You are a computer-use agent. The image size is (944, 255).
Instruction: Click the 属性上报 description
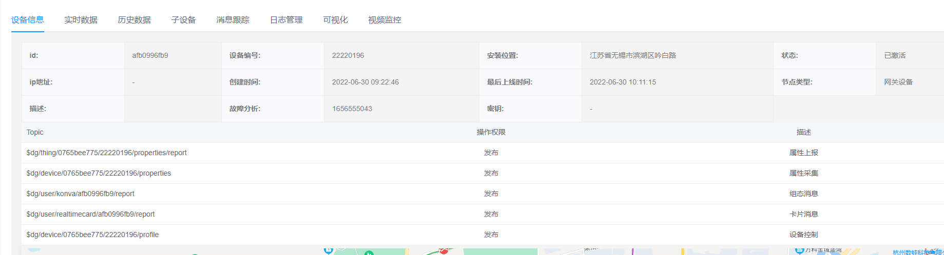(804, 153)
